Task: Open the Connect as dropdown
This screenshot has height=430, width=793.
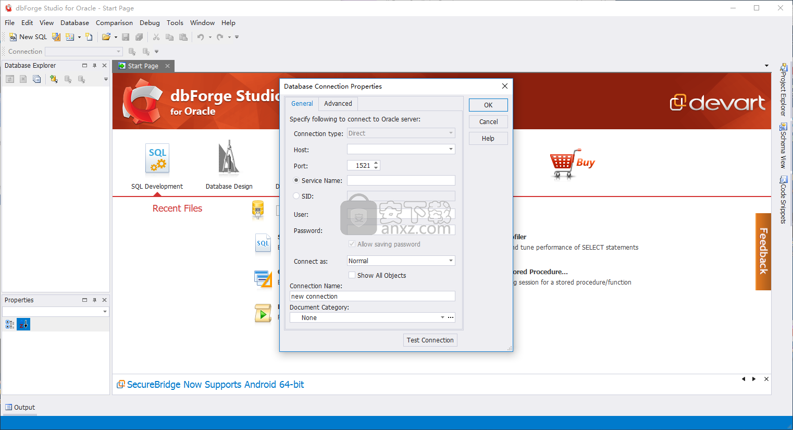Action: [x=401, y=261]
